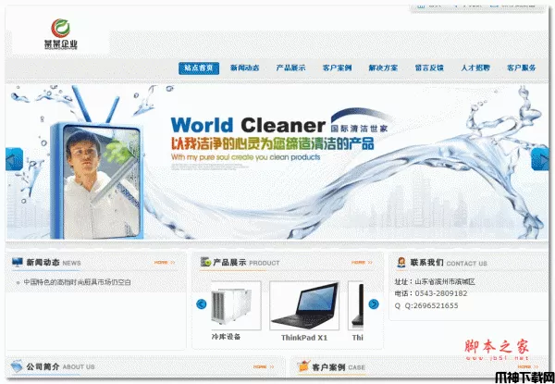The image size is (555, 384).
Task: Click the ThinkPad X1 product caption
Action: click(304, 338)
